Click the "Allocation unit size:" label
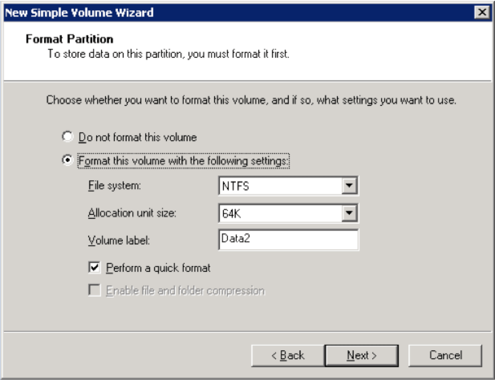The image size is (495, 380). point(132,213)
